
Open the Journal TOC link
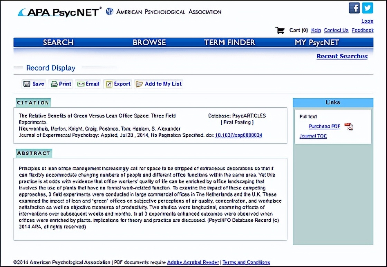(313, 136)
